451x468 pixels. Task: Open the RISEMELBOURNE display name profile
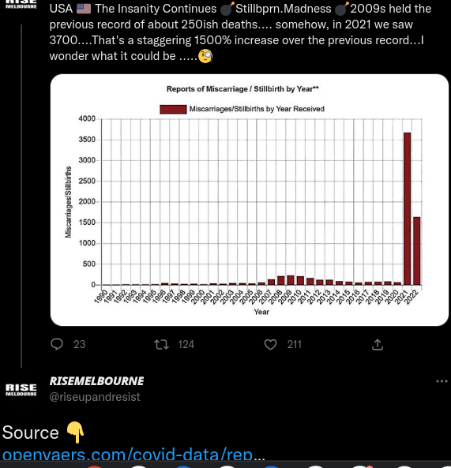(97, 381)
